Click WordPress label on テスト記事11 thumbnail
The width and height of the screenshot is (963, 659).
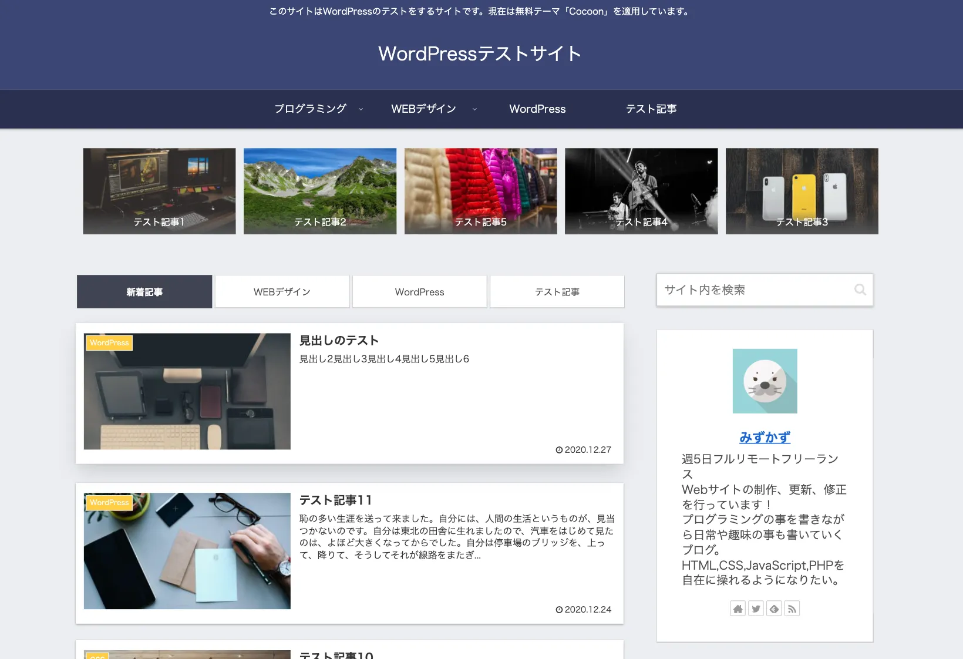109,502
